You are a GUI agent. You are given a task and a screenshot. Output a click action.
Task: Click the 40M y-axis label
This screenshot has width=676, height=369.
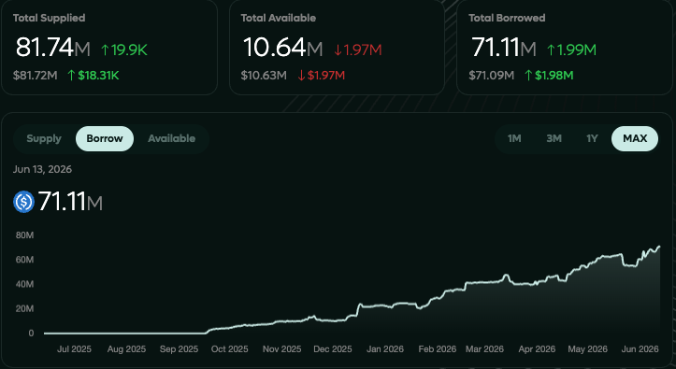pyautogui.click(x=24, y=284)
